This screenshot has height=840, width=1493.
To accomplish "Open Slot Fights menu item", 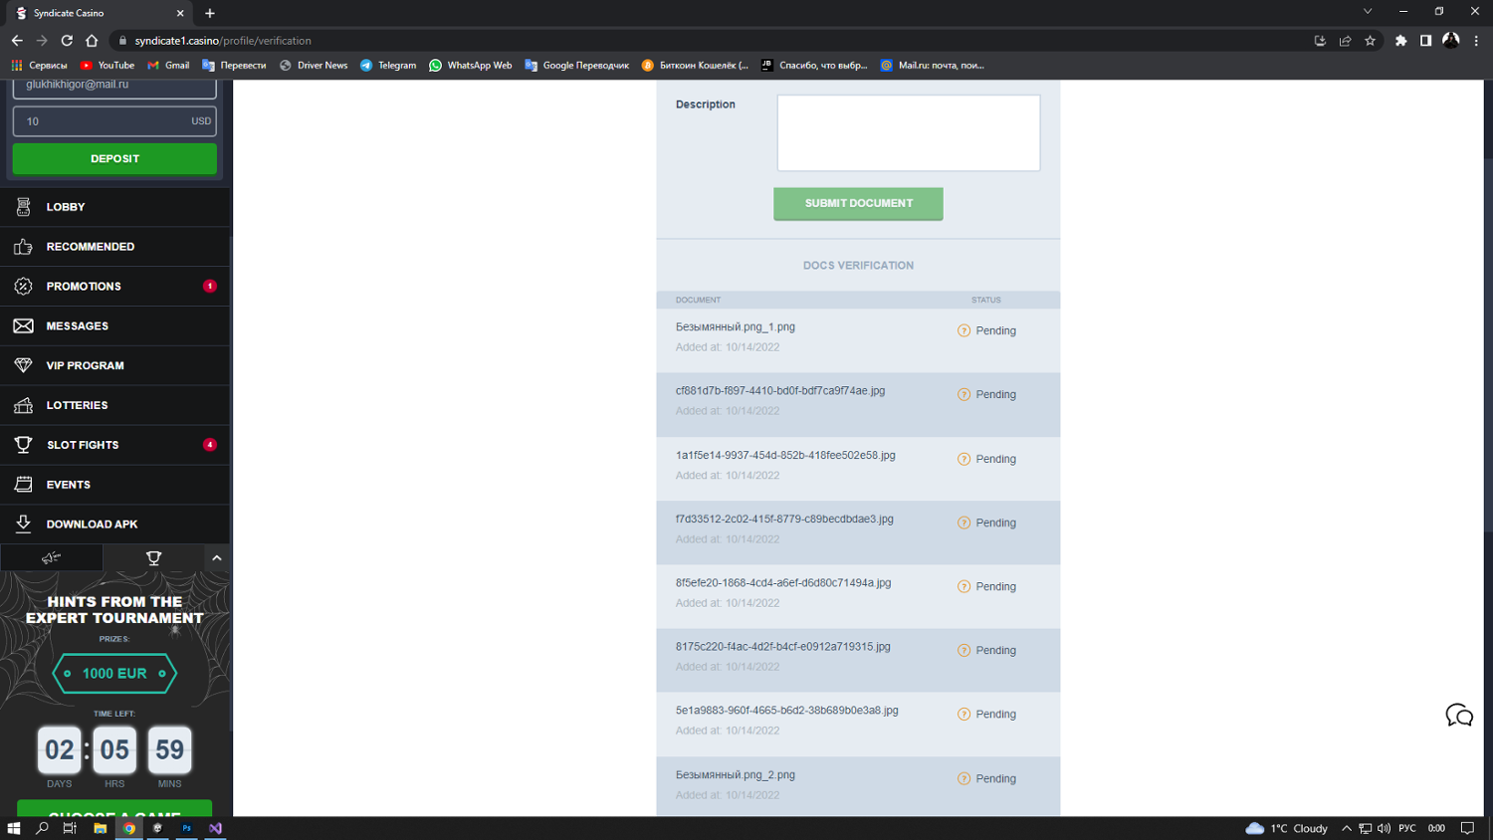I will click(114, 445).
